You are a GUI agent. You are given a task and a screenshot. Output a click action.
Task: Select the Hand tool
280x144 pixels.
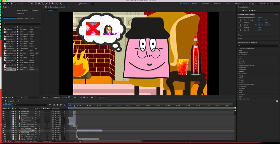(11, 4)
